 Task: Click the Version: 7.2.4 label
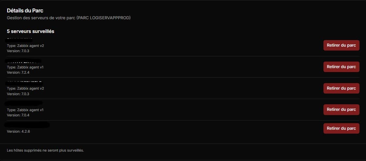tap(18, 72)
